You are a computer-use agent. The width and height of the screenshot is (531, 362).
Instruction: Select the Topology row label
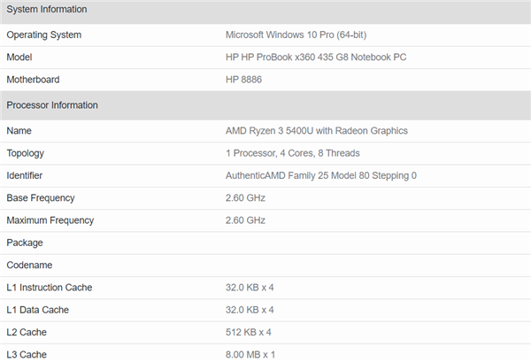(26, 153)
